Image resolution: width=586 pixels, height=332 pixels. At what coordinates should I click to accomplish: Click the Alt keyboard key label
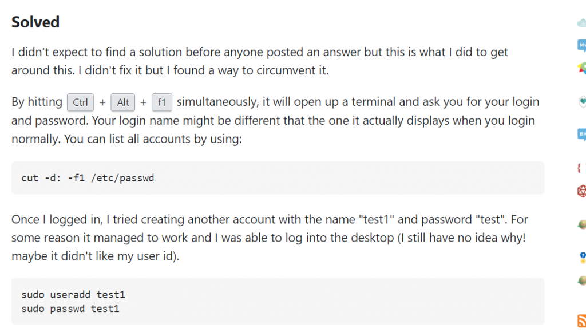123,102
